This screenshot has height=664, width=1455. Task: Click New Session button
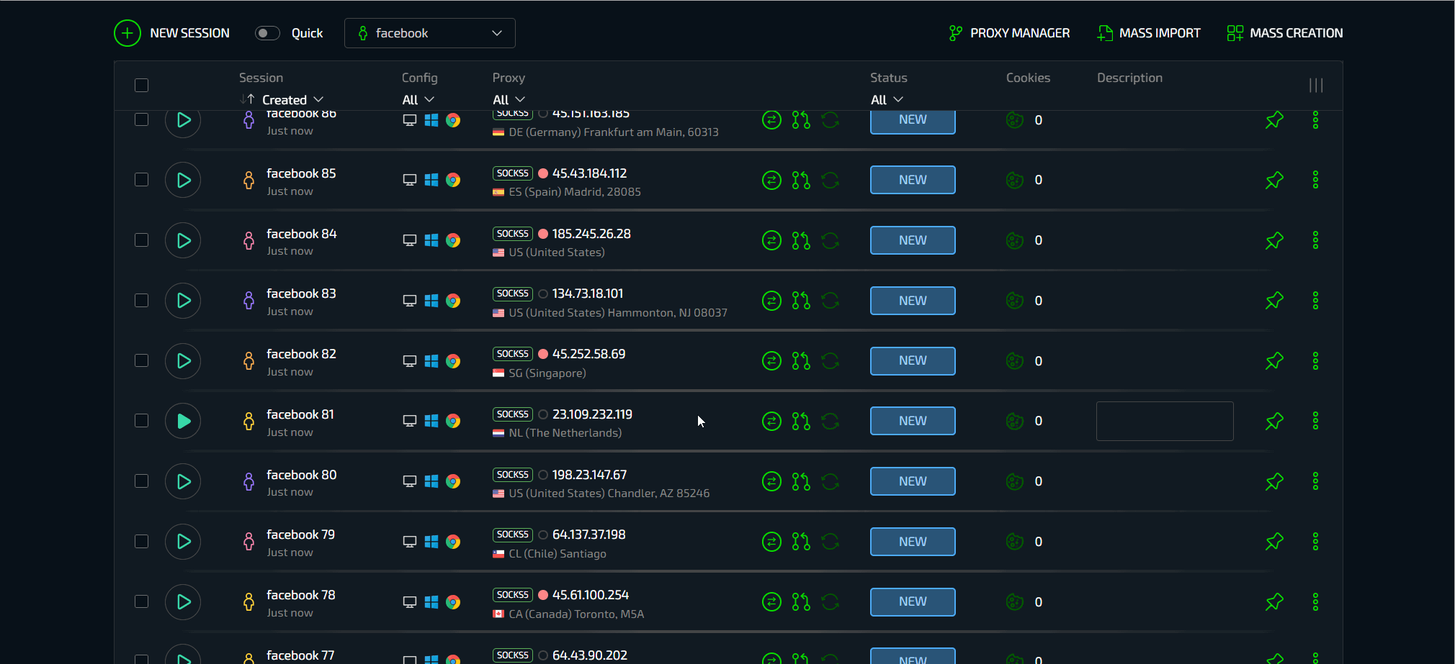pyautogui.click(x=172, y=33)
